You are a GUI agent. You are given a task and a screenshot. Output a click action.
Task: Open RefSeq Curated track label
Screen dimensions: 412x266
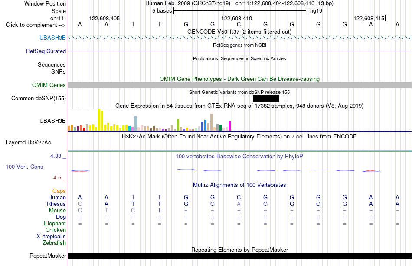pos(46,51)
